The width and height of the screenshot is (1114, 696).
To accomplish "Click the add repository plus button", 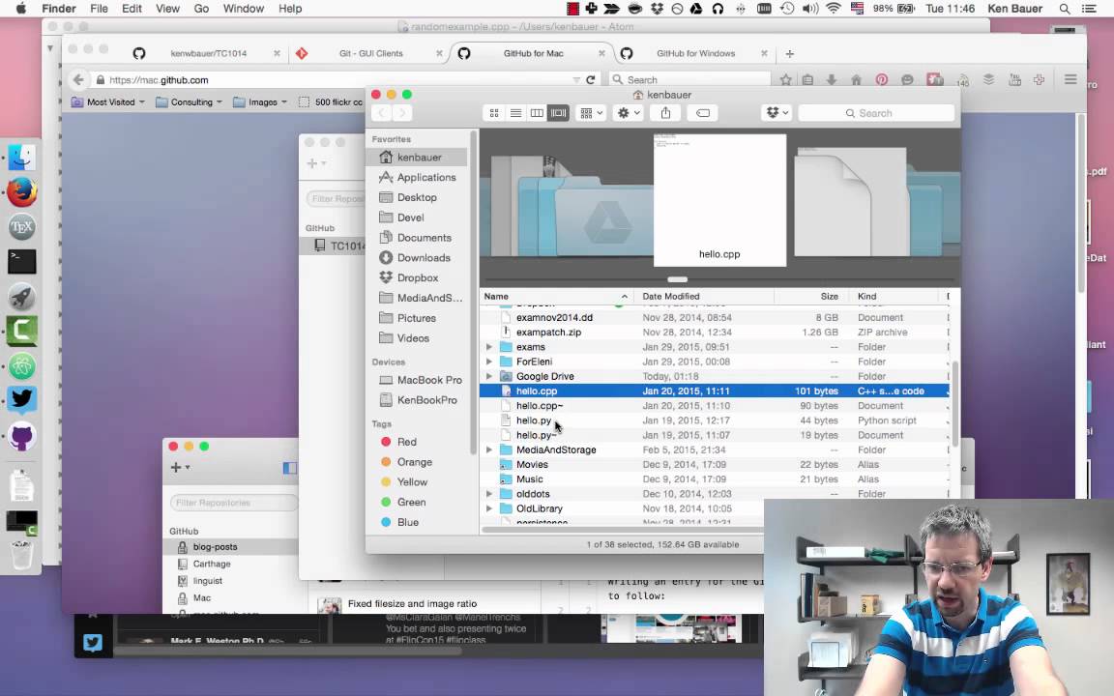I will click(179, 467).
